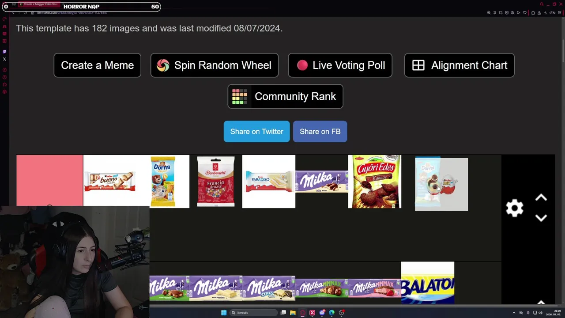Open the Twitch sidebar icon

(x=4, y=51)
